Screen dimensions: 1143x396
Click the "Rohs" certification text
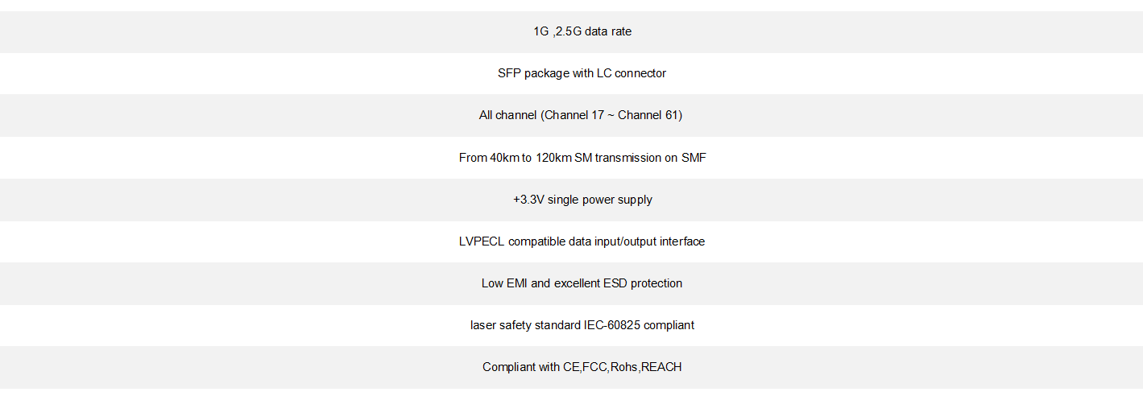tap(624, 367)
